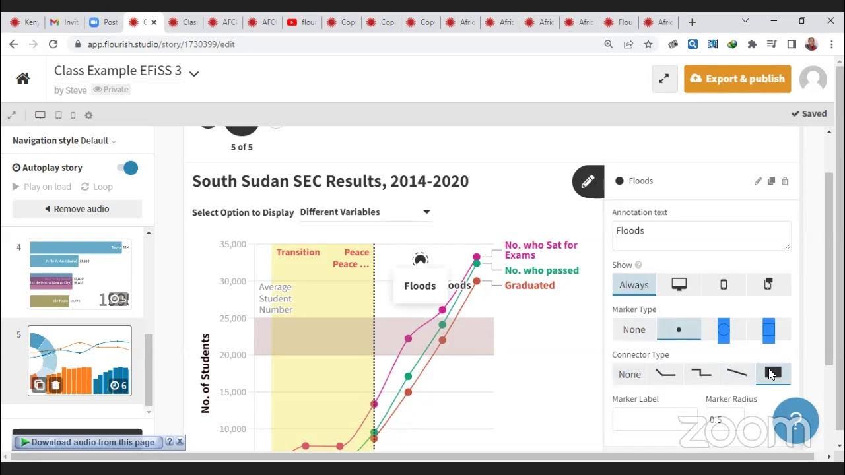Close the download audio bar
Image resolution: width=845 pixels, height=475 pixels.
coord(180,441)
